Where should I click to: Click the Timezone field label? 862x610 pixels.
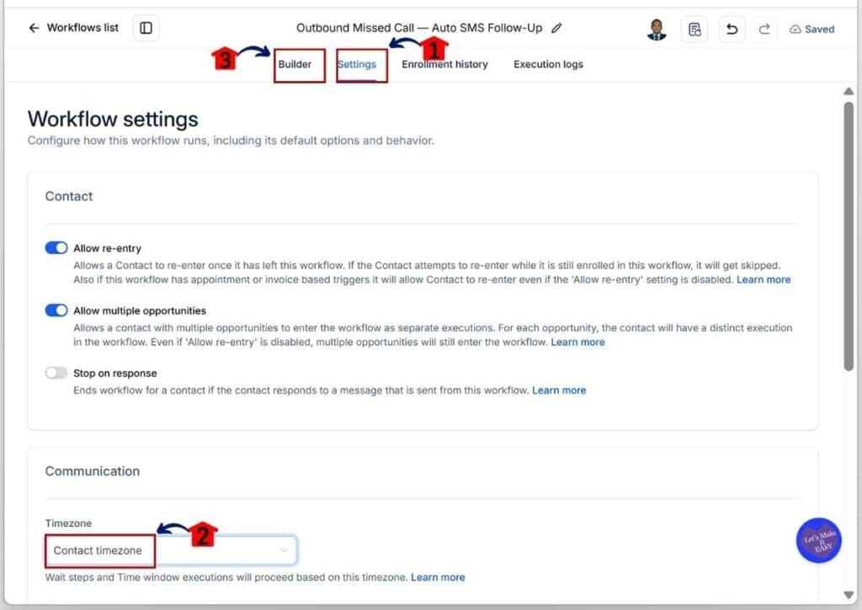[x=68, y=523]
